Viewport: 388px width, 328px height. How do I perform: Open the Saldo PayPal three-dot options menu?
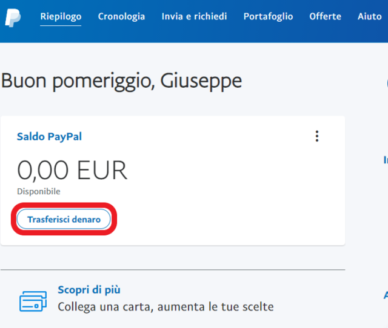click(x=316, y=137)
